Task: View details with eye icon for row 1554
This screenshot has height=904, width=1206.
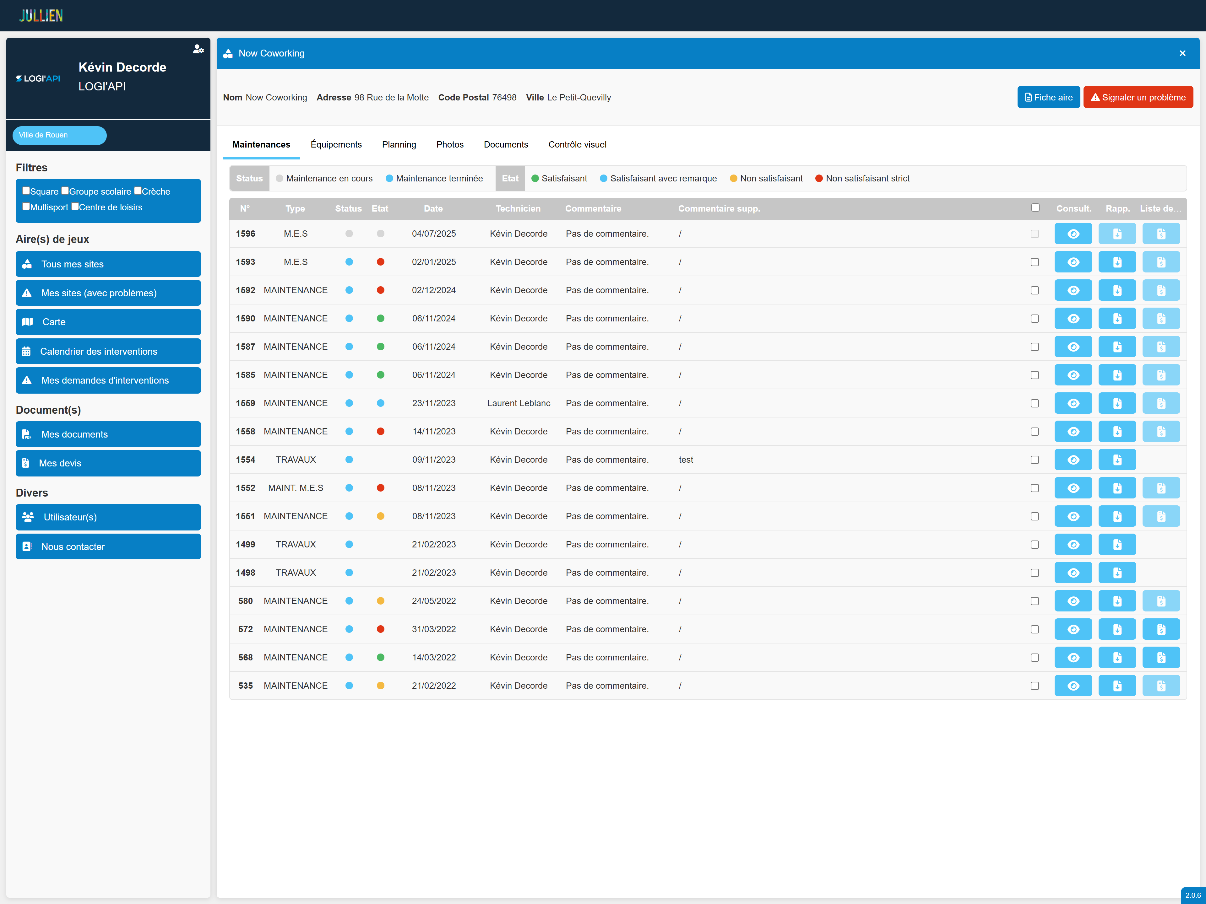Action: [1073, 460]
